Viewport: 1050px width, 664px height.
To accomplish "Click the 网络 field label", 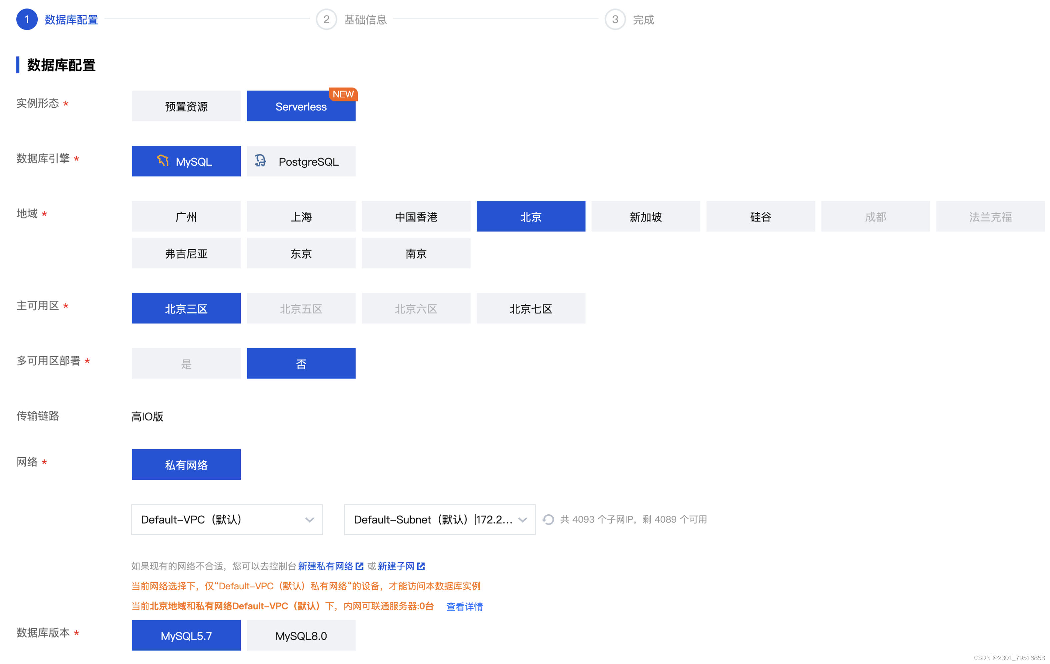I will (27, 462).
